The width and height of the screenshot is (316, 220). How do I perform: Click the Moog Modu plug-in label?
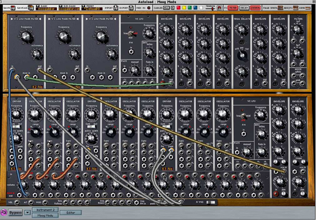click(45, 215)
